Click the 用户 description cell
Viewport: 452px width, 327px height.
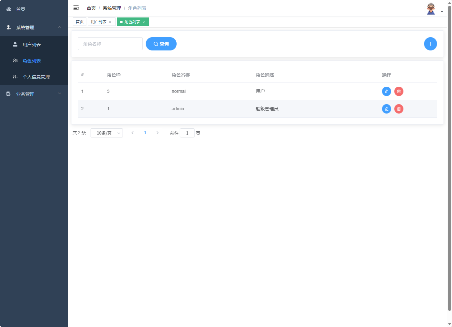coord(260,91)
